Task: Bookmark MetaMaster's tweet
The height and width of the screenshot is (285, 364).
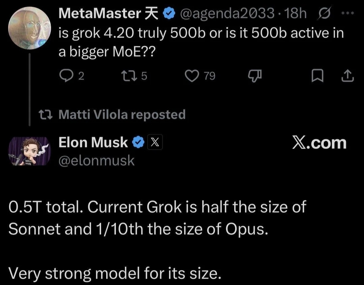Action: [x=317, y=76]
